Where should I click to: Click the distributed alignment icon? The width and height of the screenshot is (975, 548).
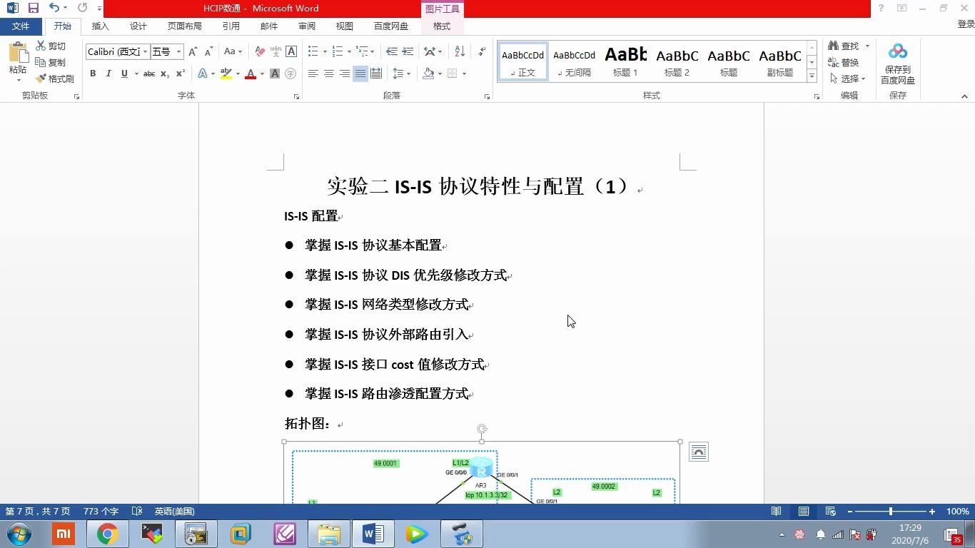[x=376, y=73]
